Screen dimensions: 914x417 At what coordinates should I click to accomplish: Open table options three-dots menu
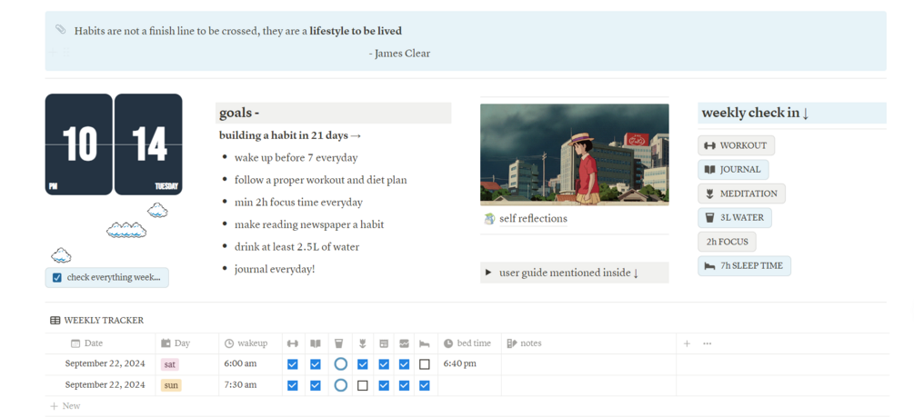tap(707, 343)
